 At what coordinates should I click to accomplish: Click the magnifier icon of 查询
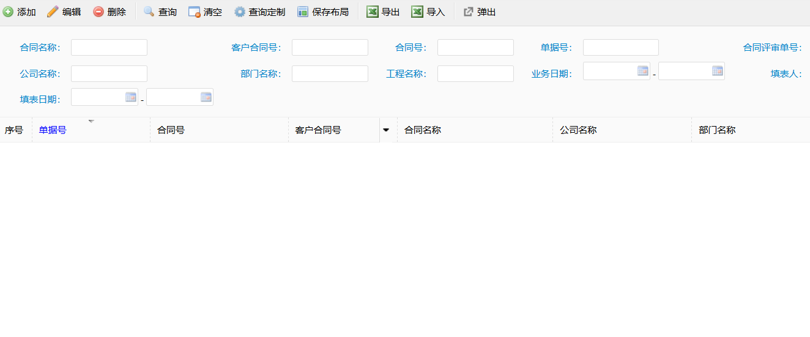[x=149, y=12]
